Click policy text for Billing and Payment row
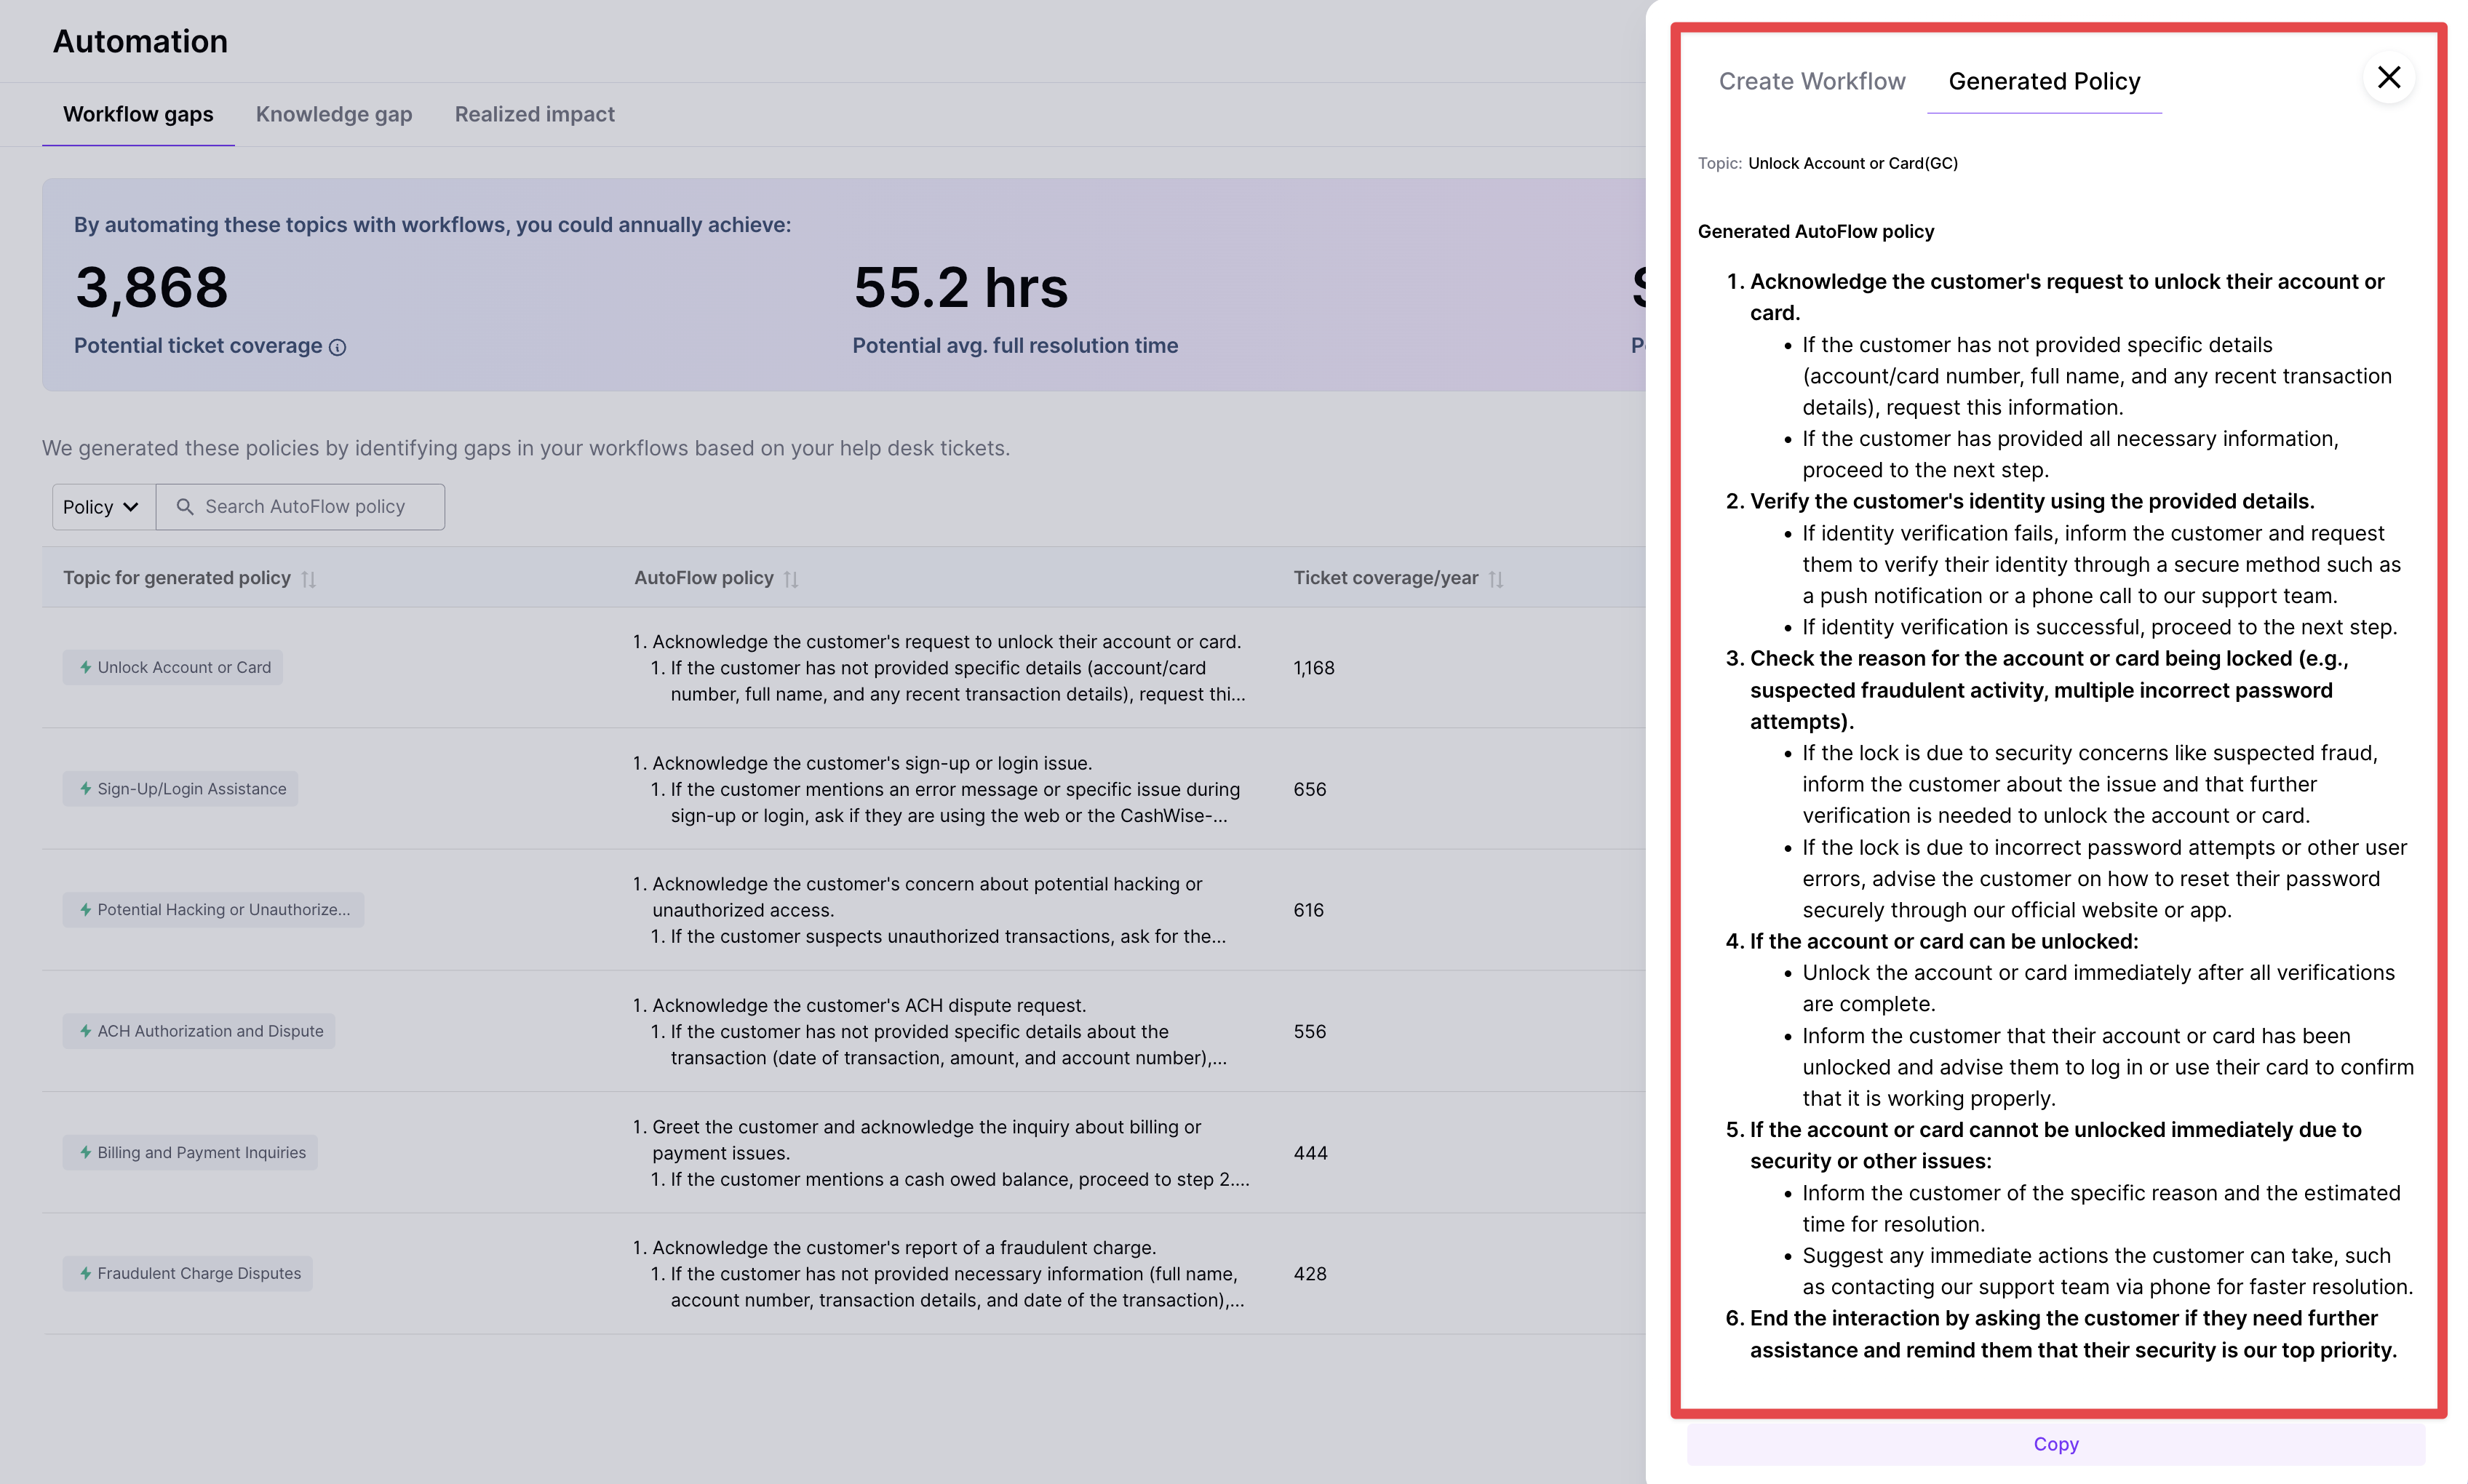This screenshot has height=1484, width=2468. [941, 1153]
